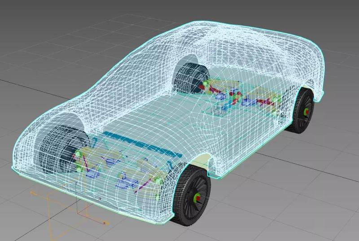
Task: Select the front right black wheel
Action: 192,196
